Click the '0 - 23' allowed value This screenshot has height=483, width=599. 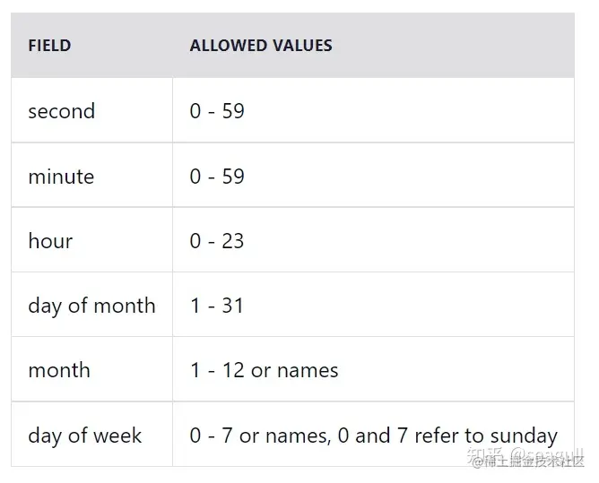click(217, 241)
